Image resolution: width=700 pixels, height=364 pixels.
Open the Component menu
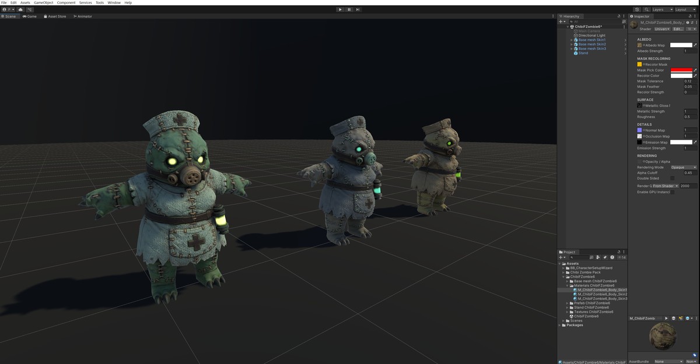pos(66,3)
